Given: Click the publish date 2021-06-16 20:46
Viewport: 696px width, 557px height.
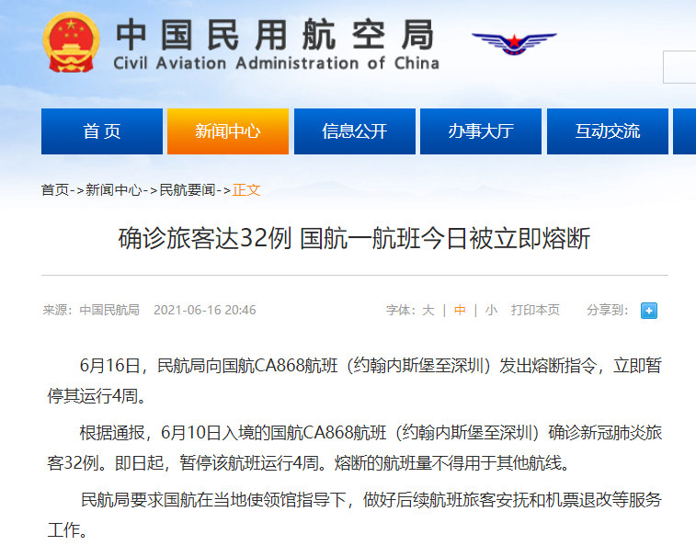Looking at the screenshot, I should coord(205,310).
